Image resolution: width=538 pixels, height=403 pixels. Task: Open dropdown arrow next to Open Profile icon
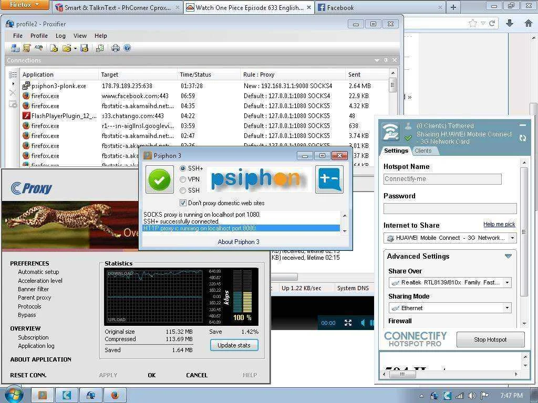pos(75,49)
